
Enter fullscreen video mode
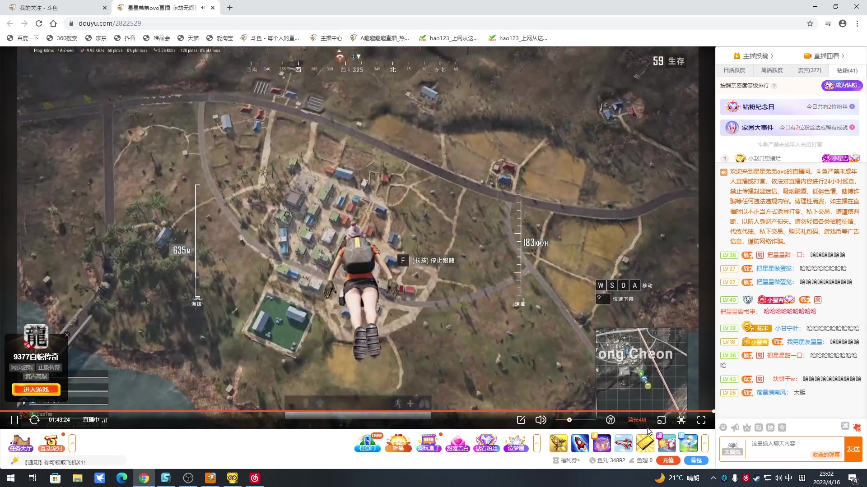[701, 420]
